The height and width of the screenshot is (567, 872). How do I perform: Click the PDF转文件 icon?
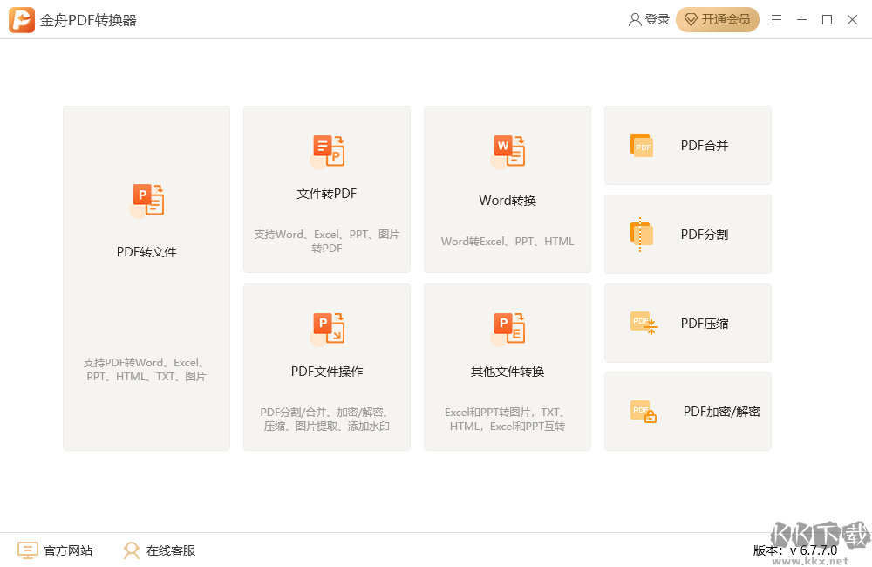click(x=146, y=201)
